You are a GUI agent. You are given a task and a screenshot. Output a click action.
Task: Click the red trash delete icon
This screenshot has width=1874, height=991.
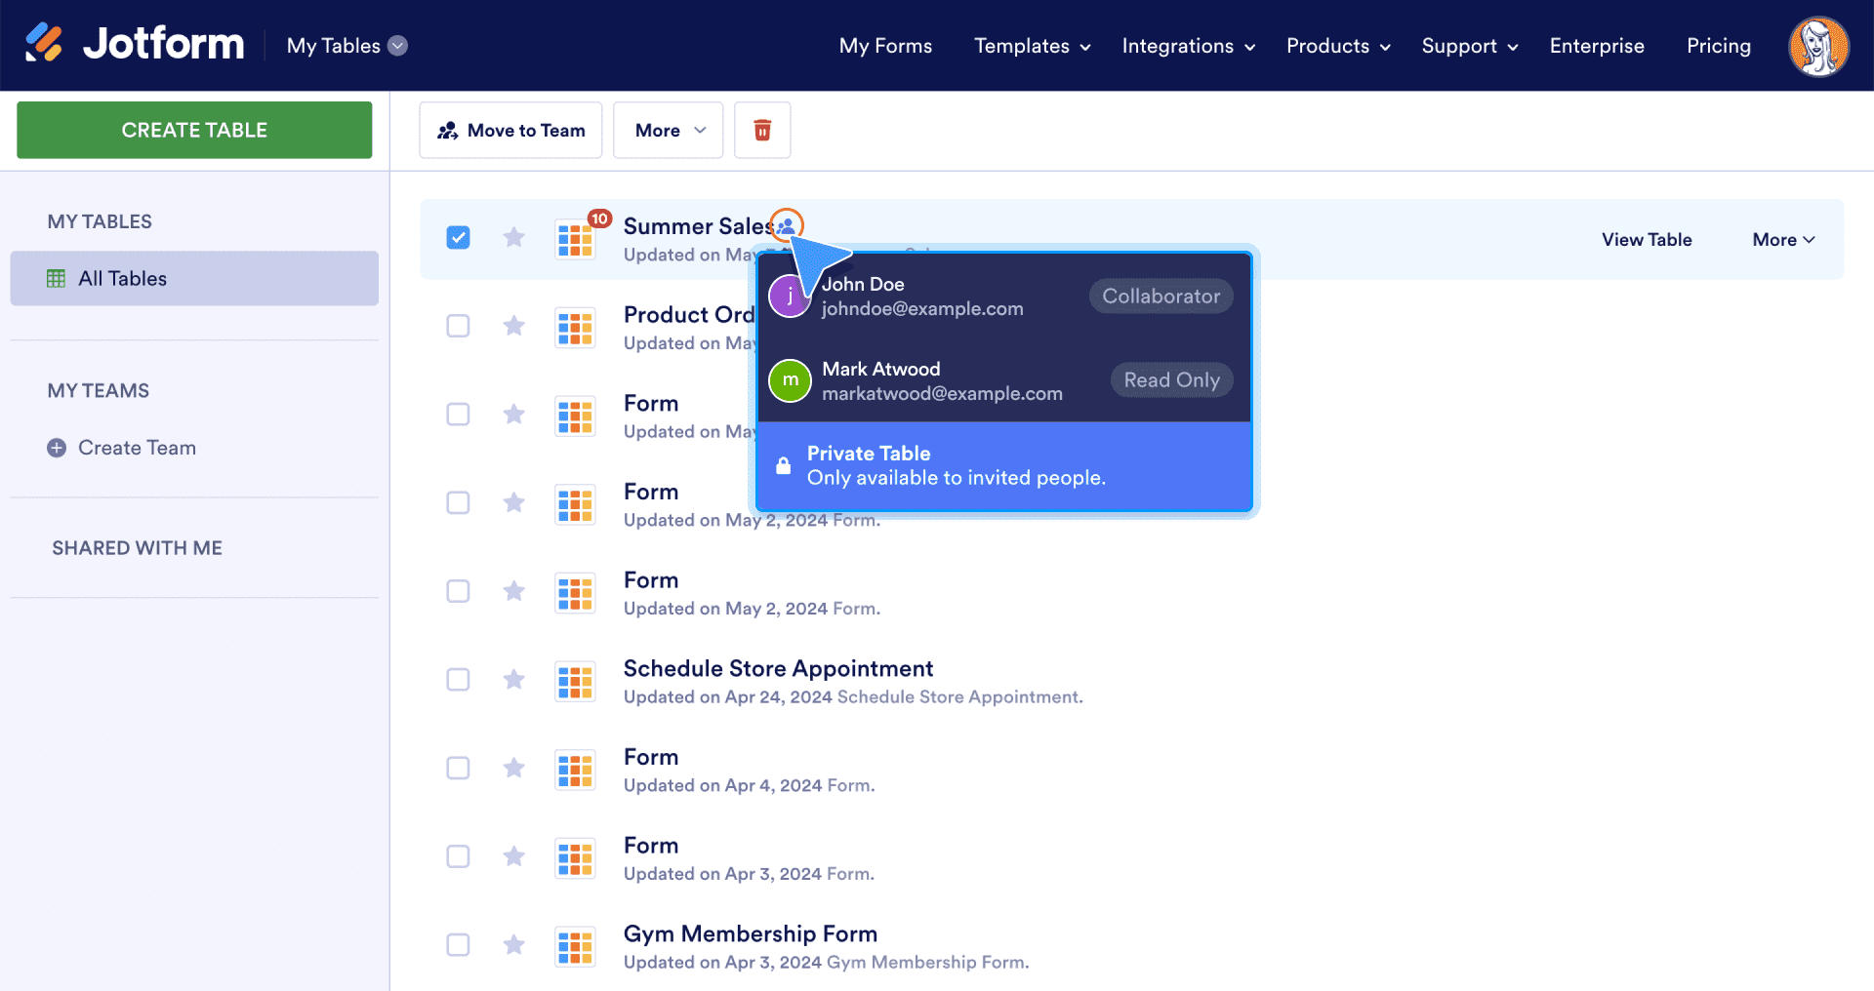click(x=762, y=130)
